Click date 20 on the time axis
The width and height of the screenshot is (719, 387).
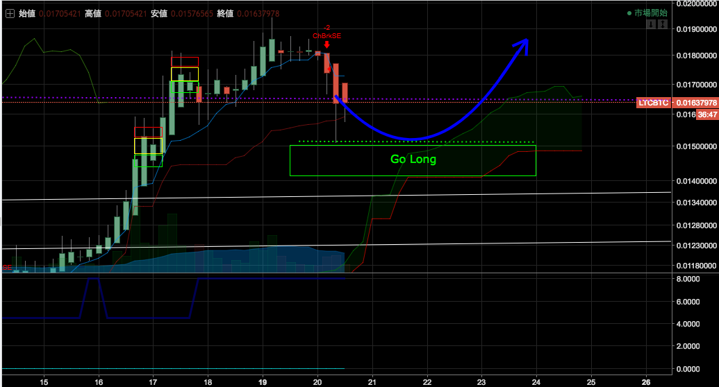pos(317,382)
